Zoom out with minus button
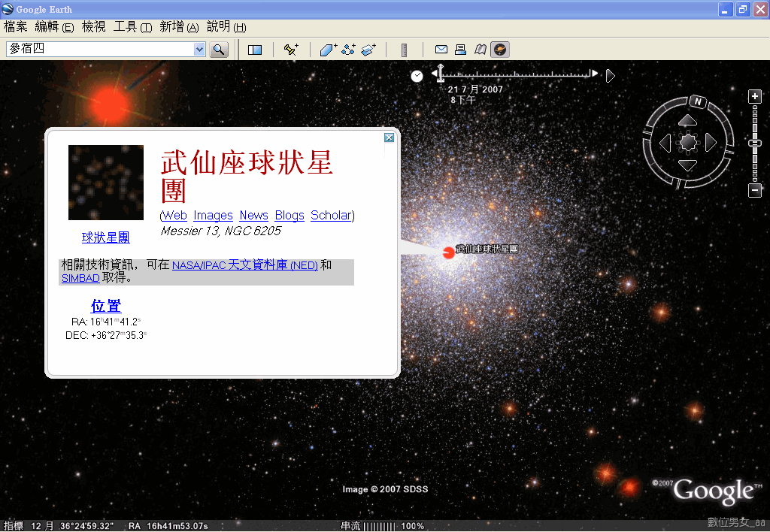Screen dimensions: 770x532 [x=755, y=190]
